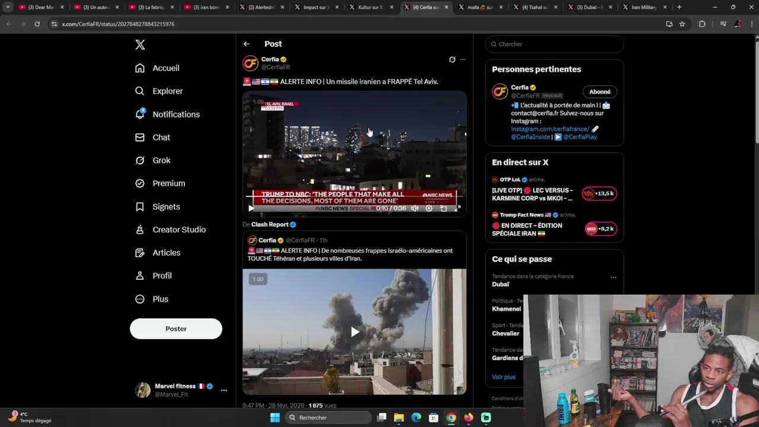The width and height of the screenshot is (759, 427).
Task: Open instagram.com/cerfiafrance link
Action: click(x=550, y=129)
